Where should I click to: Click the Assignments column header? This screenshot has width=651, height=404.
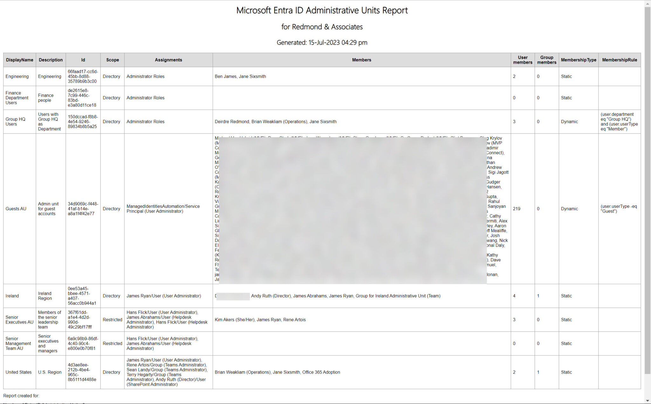(168, 60)
